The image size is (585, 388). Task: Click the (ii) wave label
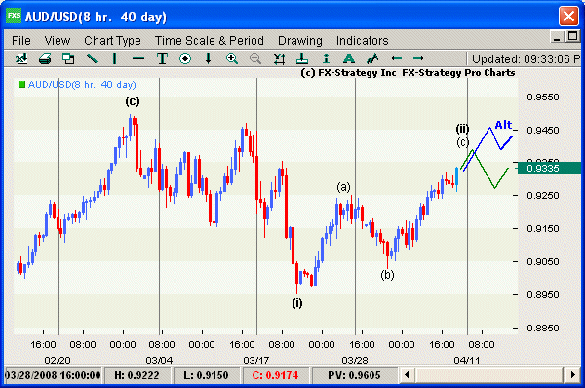(462, 129)
